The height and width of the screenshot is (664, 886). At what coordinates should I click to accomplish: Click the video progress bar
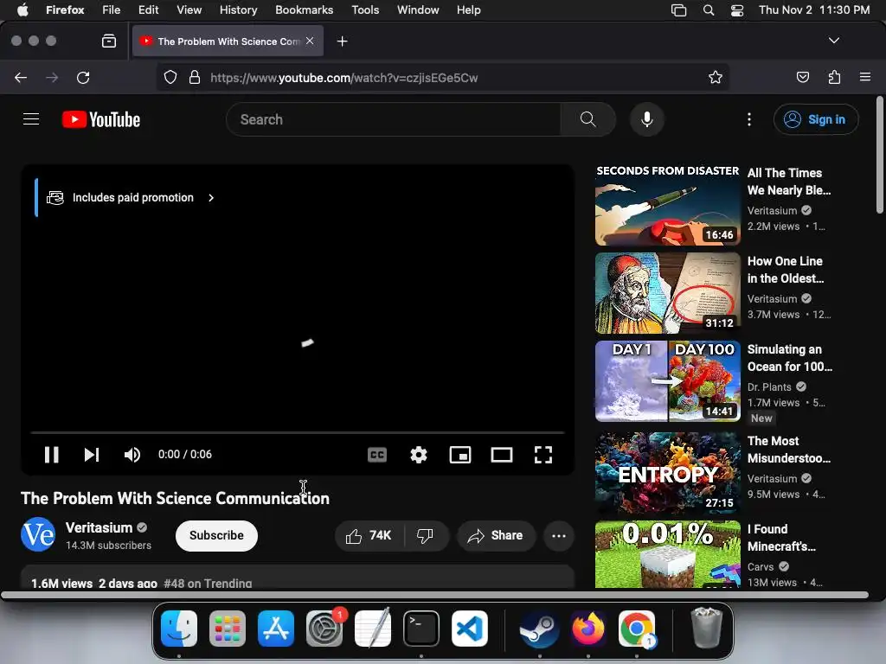coord(298,432)
